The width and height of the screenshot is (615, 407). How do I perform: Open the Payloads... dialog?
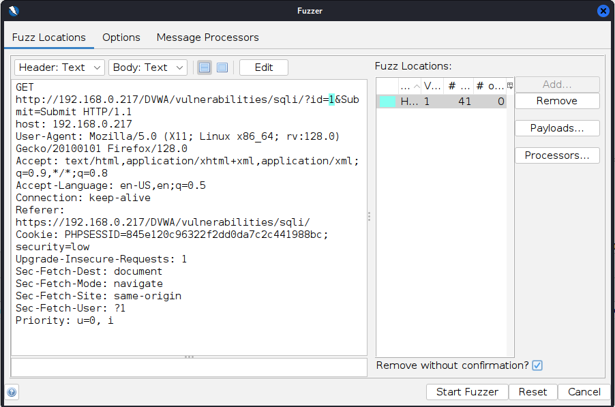click(557, 127)
